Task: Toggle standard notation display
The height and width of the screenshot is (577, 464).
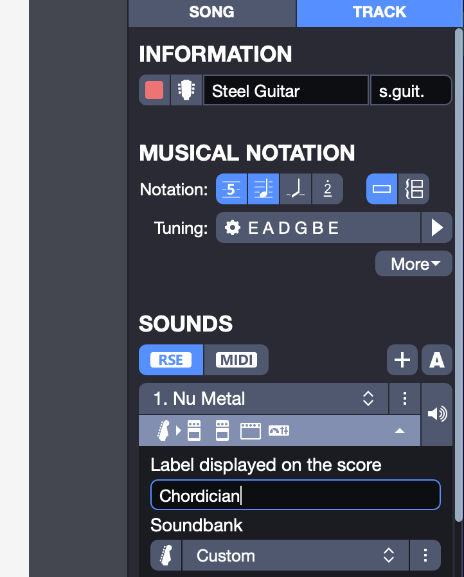Action: 263,190
